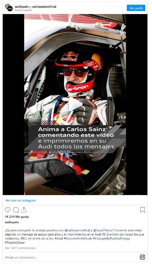Share the post with share icon
This screenshot has height=266, width=152.
tap(24, 210)
